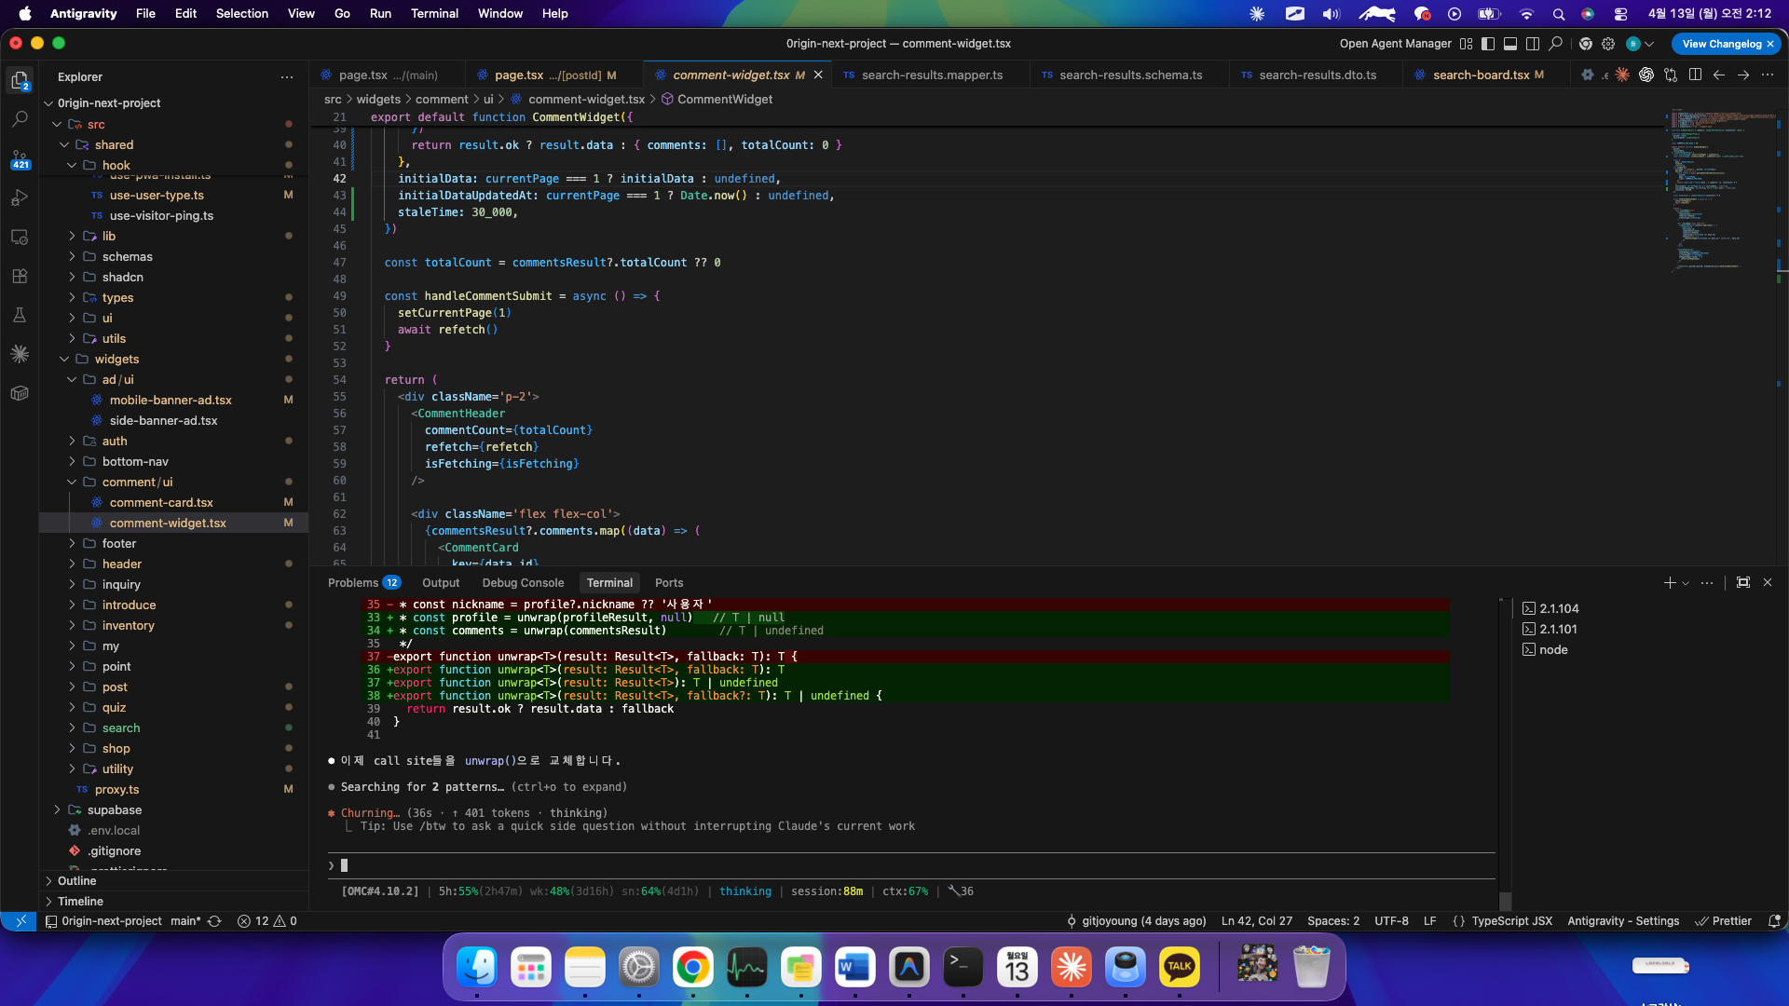Open the Search view in activity bar

point(20,120)
